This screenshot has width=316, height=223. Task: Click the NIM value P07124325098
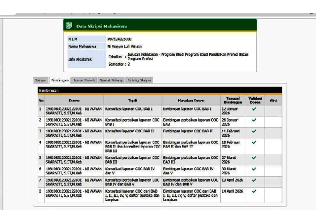(x=119, y=39)
